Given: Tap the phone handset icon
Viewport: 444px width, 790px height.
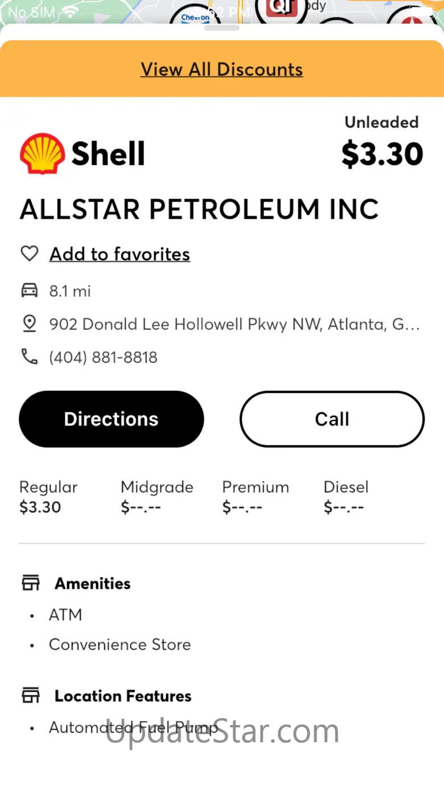Looking at the screenshot, I should pos(29,357).
